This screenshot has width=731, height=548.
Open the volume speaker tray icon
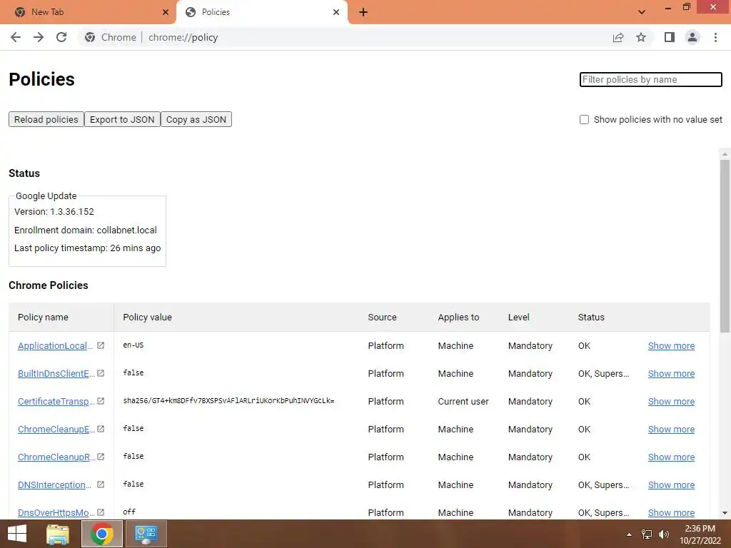tap(663, 534)
